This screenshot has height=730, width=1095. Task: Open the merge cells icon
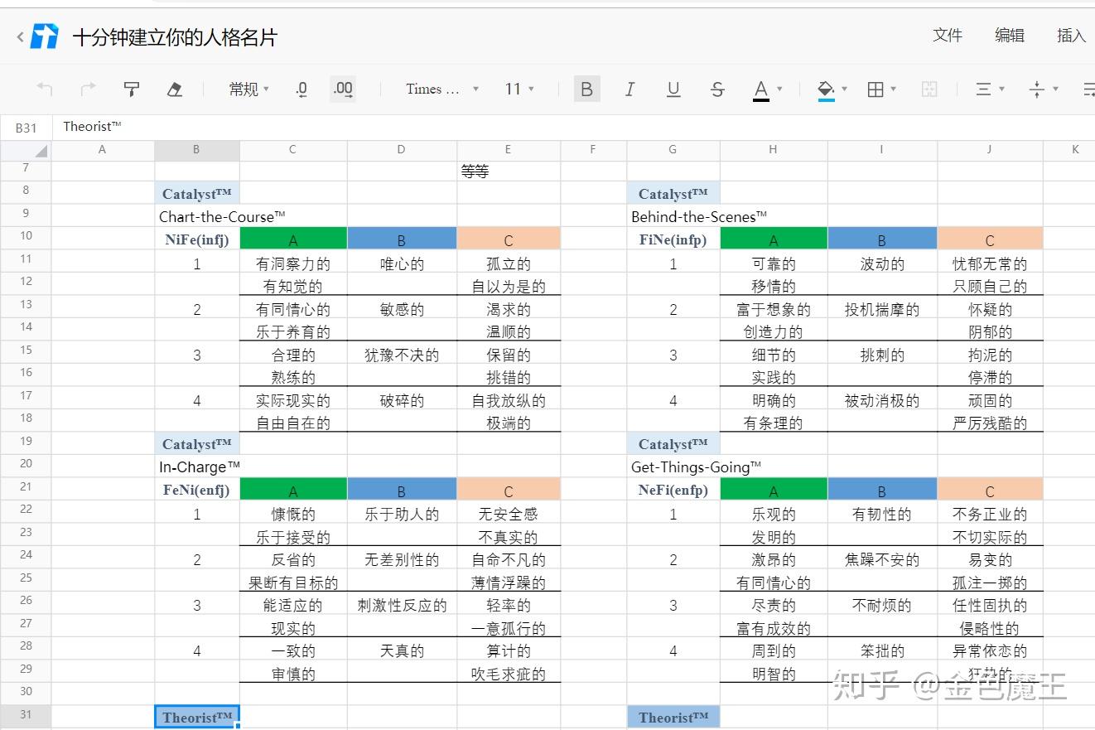click(x=929, y=89)
